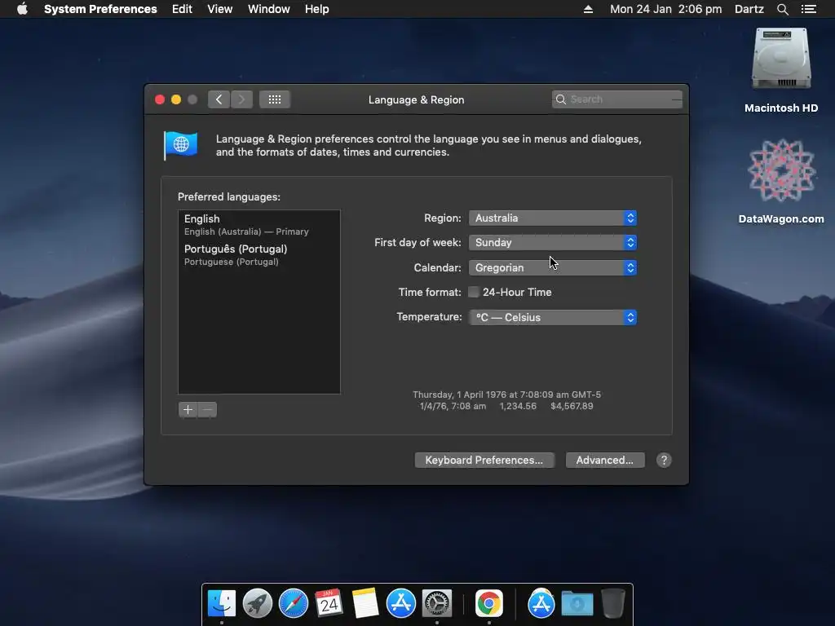Open the Apple menu
835x626 pixels.
(x=22, y=9)
